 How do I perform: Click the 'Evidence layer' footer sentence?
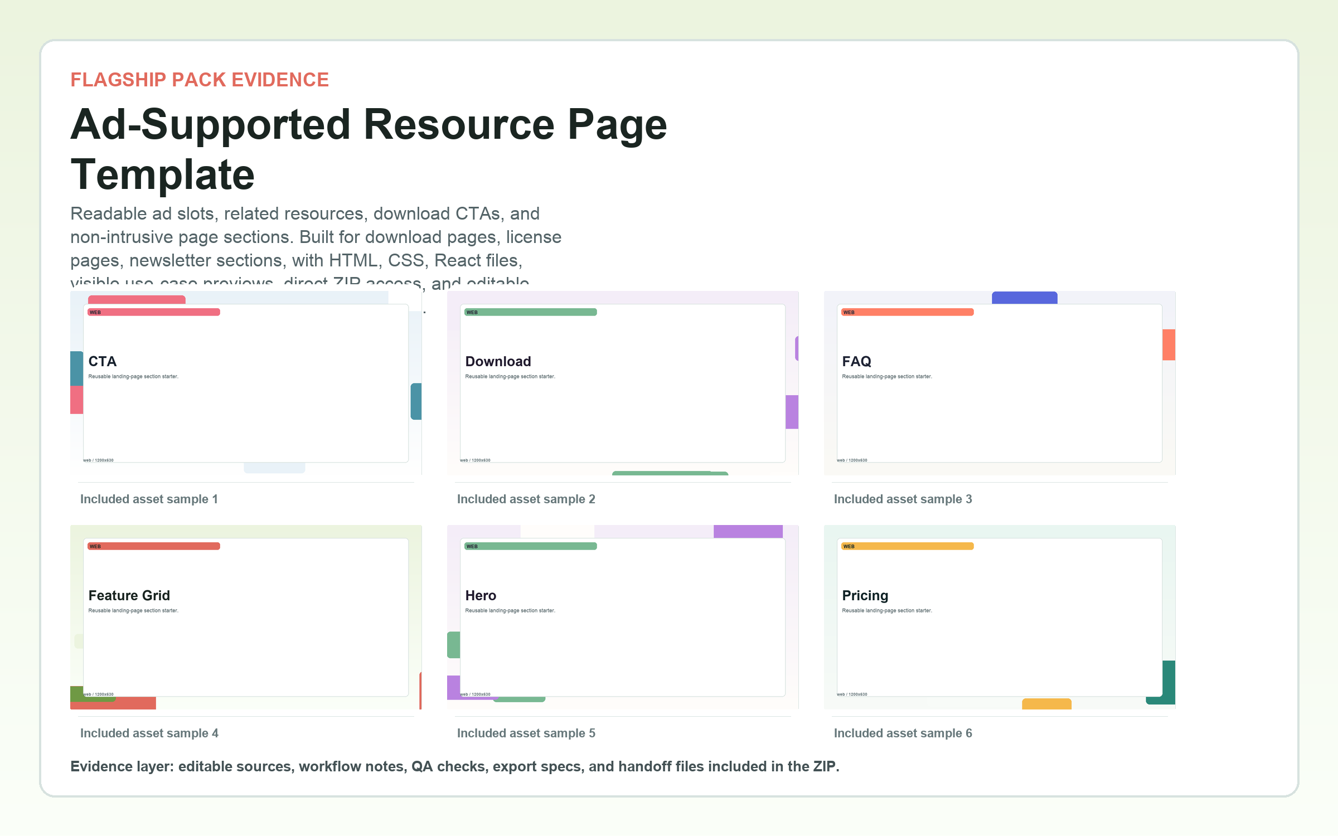pyautogui.click(x=455, y=767)
